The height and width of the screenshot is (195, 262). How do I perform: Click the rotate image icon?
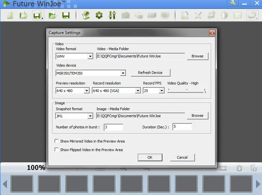pos(185,15)
